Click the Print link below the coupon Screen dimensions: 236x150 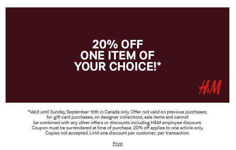tap(118, 144)
